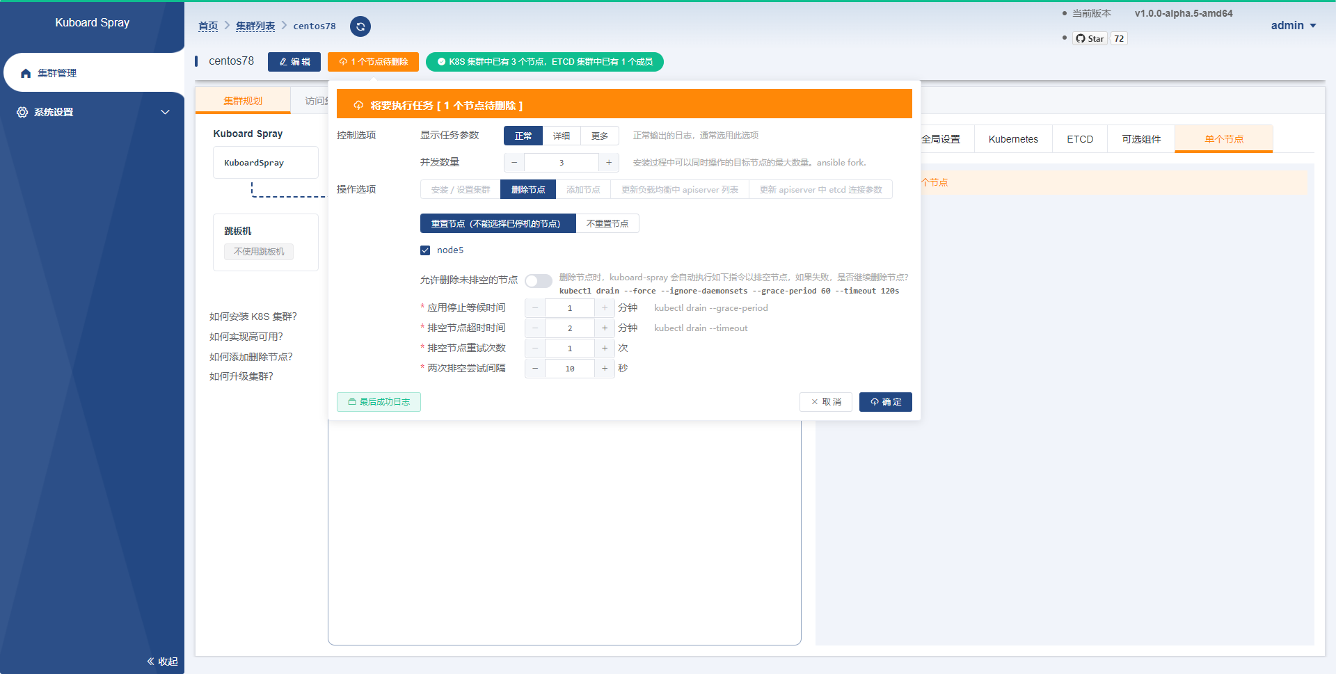Screen dimensions: 1336x674
Task: Decrease 排空节点超时时间 value
Action: point(535,328)
